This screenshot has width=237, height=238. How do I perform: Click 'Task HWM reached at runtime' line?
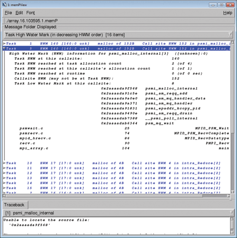(x=108, y=73)
